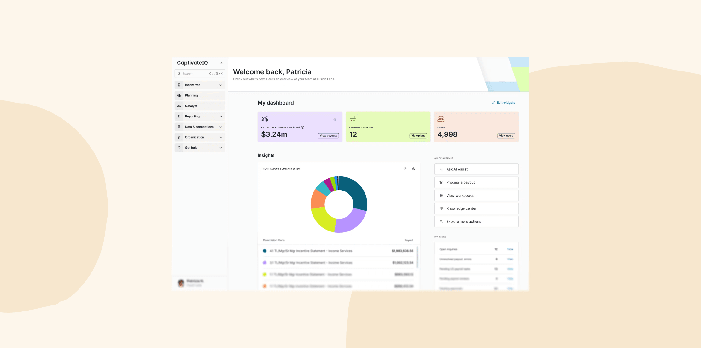This screenshot has height=348, width=701.
Task: Click the Catalyst sidebar icon
Action: pyautogui.click(x=179, y=106)
